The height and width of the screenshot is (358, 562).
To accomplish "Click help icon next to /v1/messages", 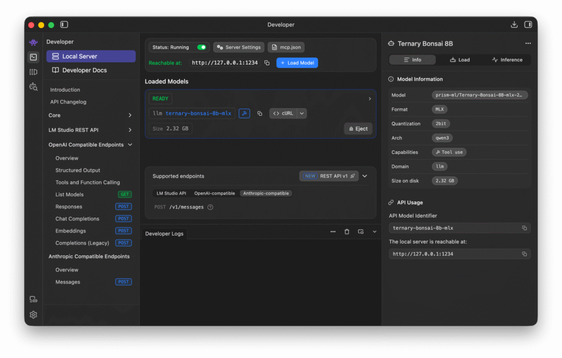I will tap(210, 207).
